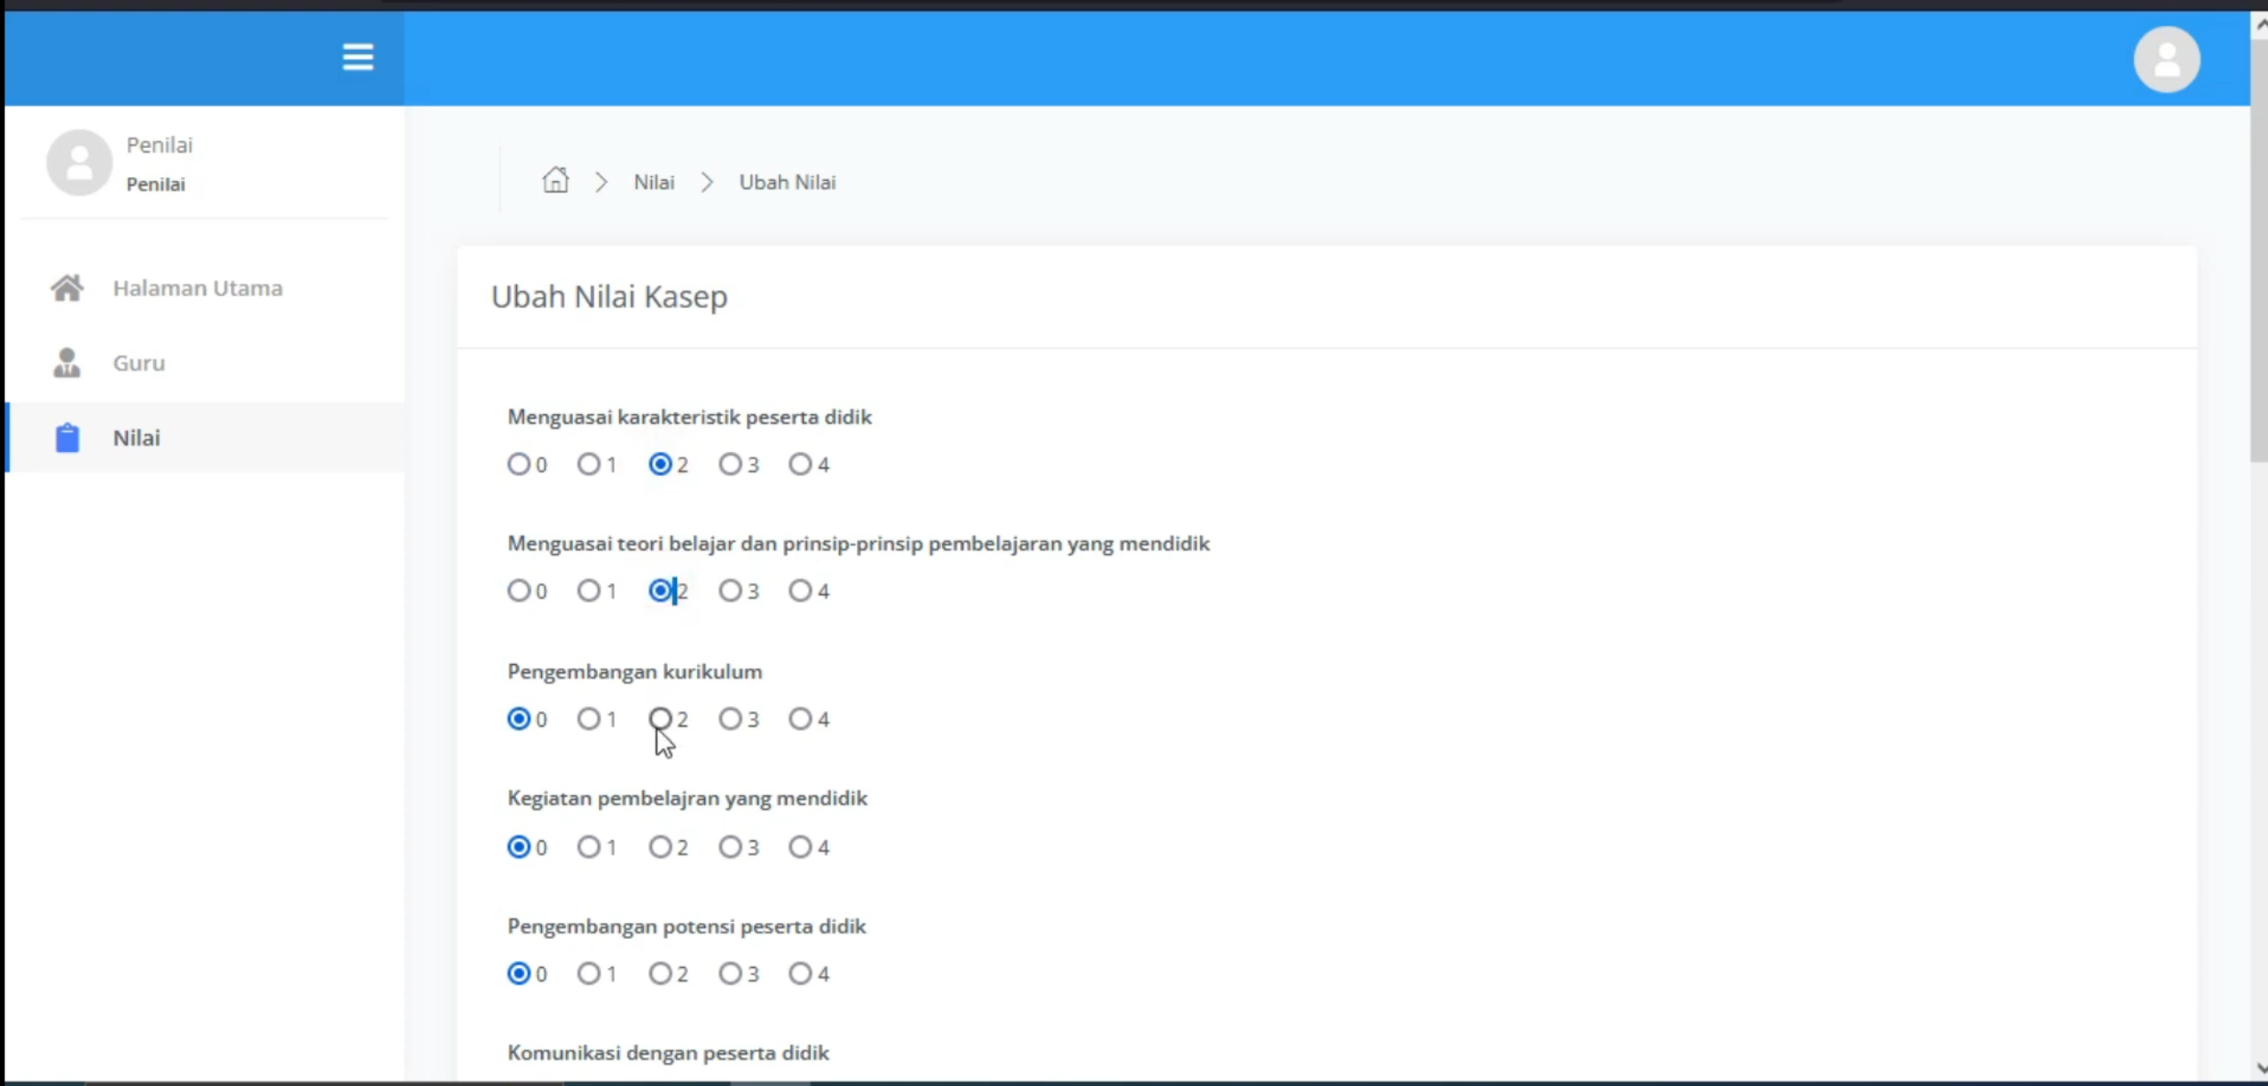Pick 1 for Kegiatan pembelajran yang mendidik

(x=589, y=847)
